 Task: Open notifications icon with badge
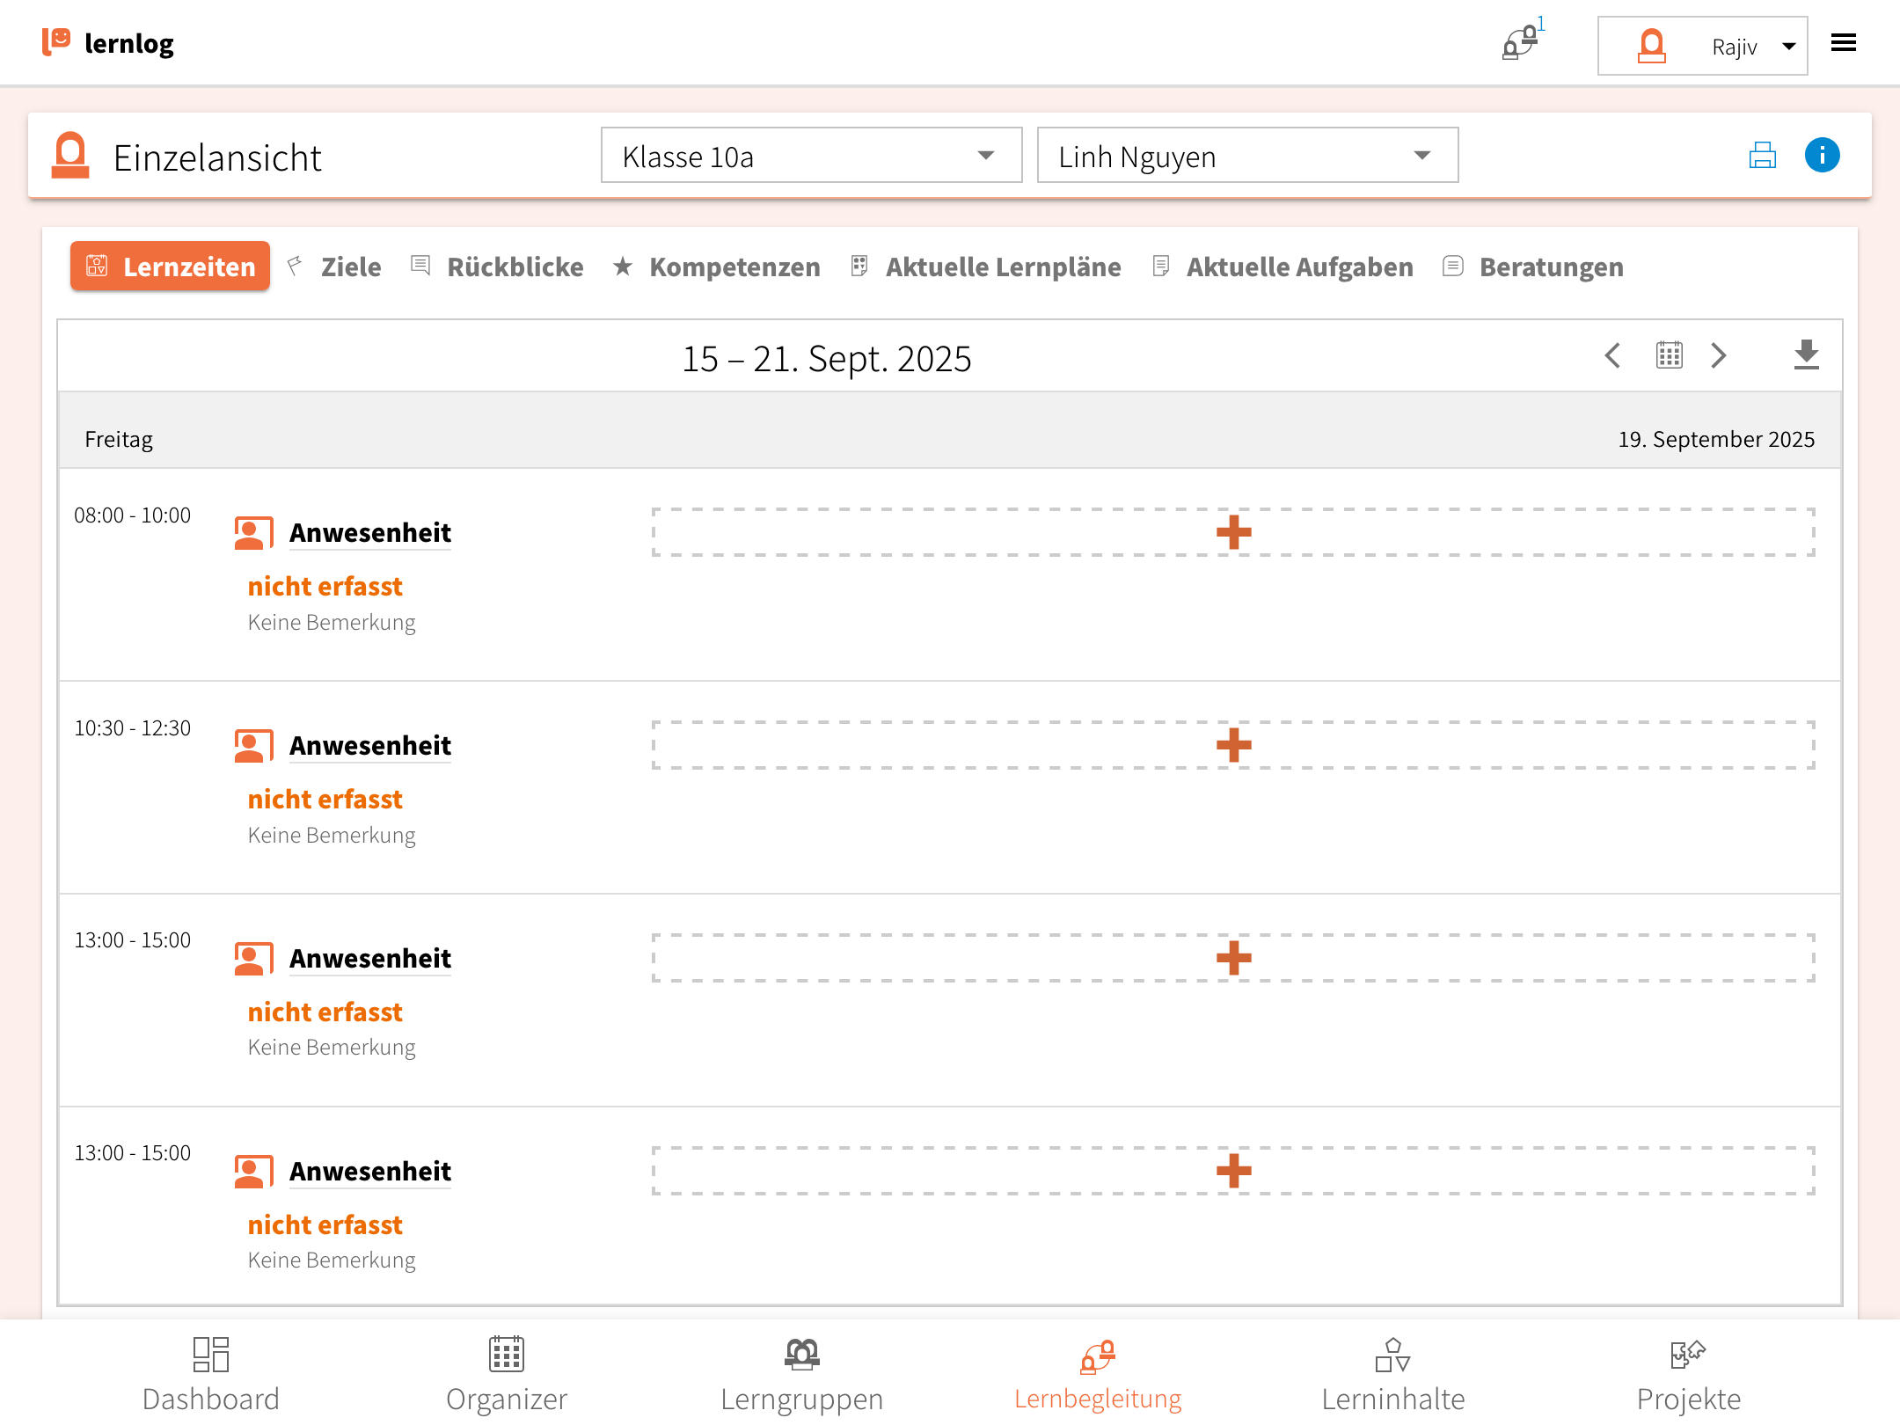coord(1521,43)
